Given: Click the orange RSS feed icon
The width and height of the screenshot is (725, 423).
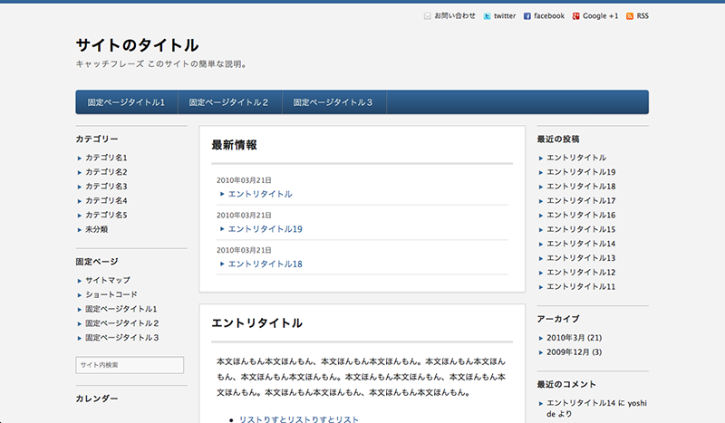Looking at the screenshot, I should click(x=631, y=16).
